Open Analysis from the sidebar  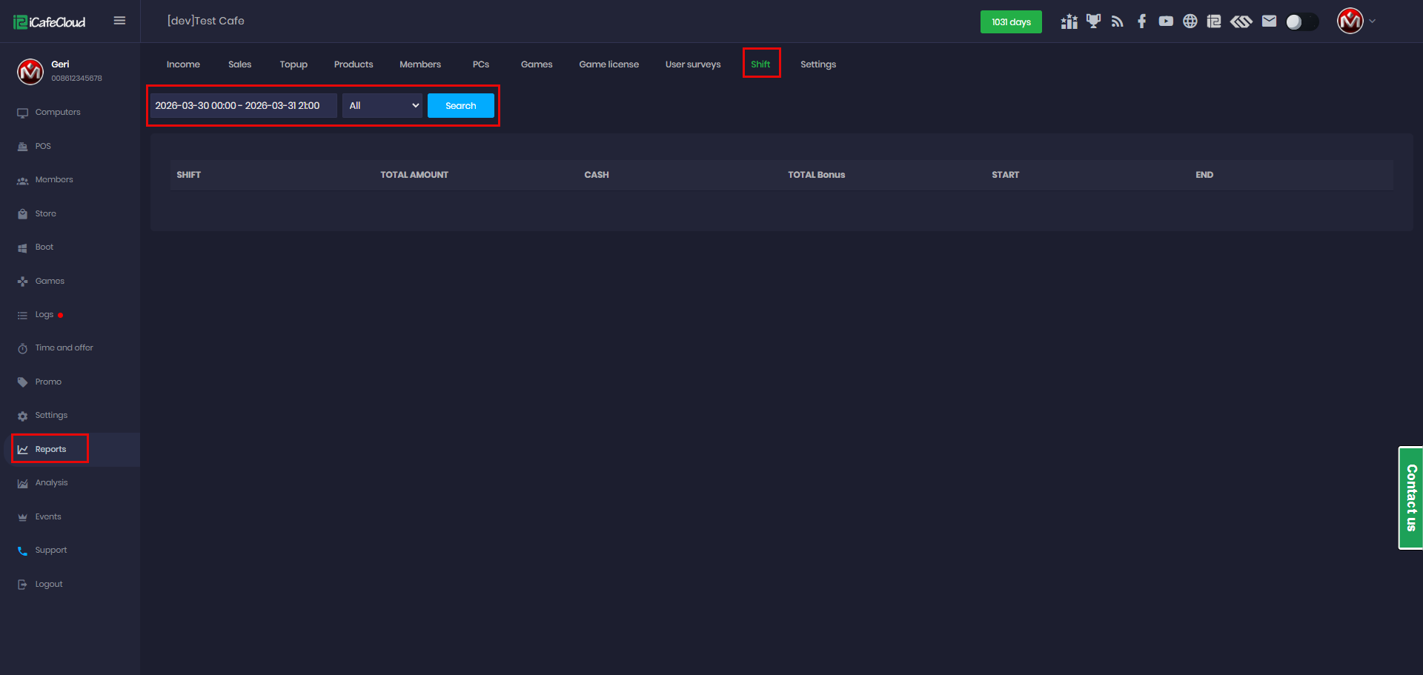click(x=51, y=483)
